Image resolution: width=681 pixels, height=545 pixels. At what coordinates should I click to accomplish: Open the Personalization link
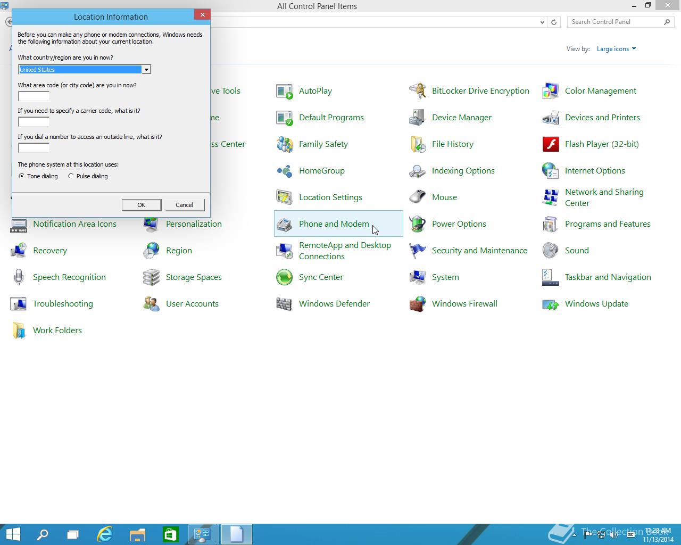click(194, 224)
